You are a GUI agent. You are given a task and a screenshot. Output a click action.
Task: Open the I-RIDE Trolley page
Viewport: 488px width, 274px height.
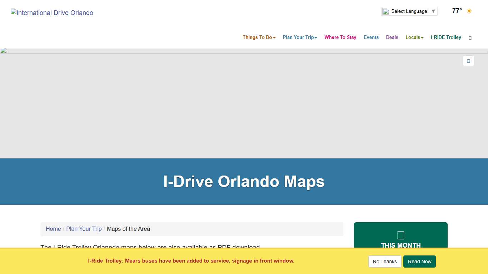point(446,37)
